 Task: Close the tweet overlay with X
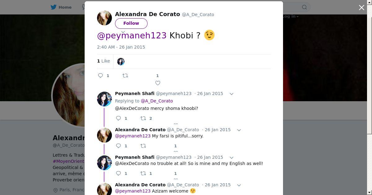[361, 7]
